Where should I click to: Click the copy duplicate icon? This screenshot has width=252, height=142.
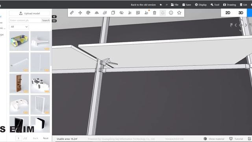point(113,13)
